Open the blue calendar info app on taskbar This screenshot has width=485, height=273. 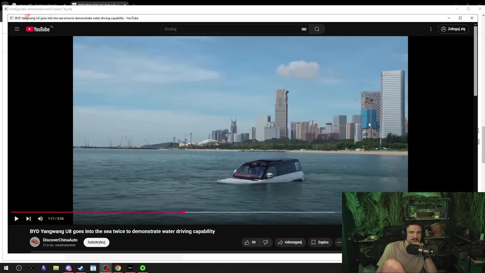93,268
